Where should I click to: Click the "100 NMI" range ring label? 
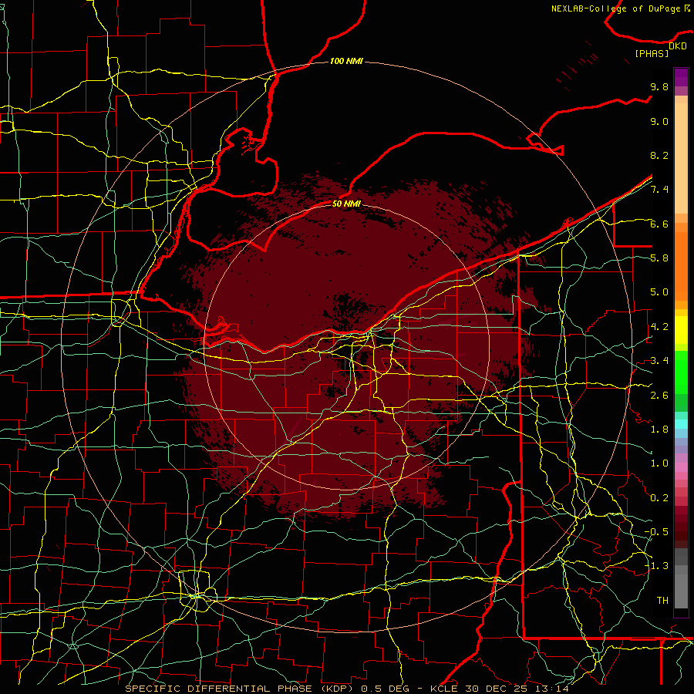346,61
